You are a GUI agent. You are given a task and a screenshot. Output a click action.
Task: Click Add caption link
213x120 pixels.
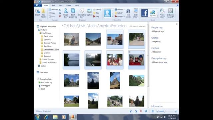(x=156, y=52)
